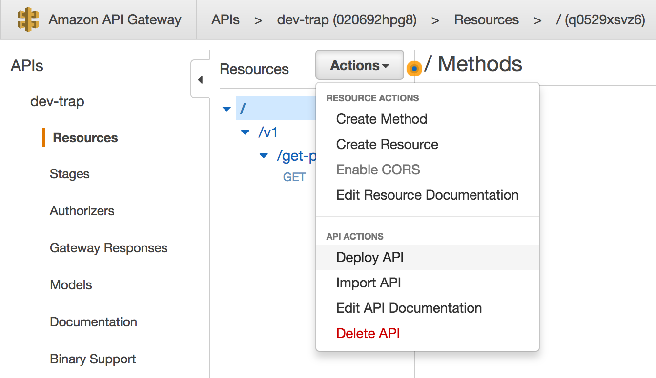This screenshot has height=378, width=656.
Task: Click the orange hint dot beside Actions
Action: (414, 69)
